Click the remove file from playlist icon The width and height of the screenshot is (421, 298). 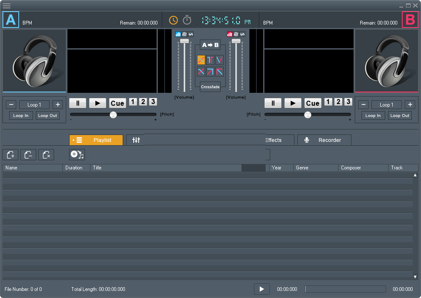pyautogui.click(x=28, y=154)
